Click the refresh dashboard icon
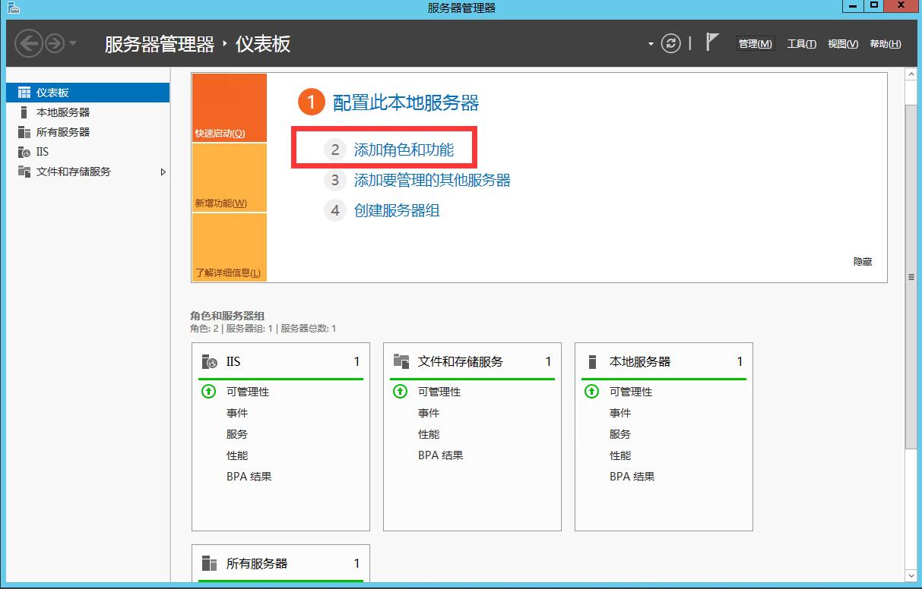This screenshot has width=922, height=589. tap(670, 43)
